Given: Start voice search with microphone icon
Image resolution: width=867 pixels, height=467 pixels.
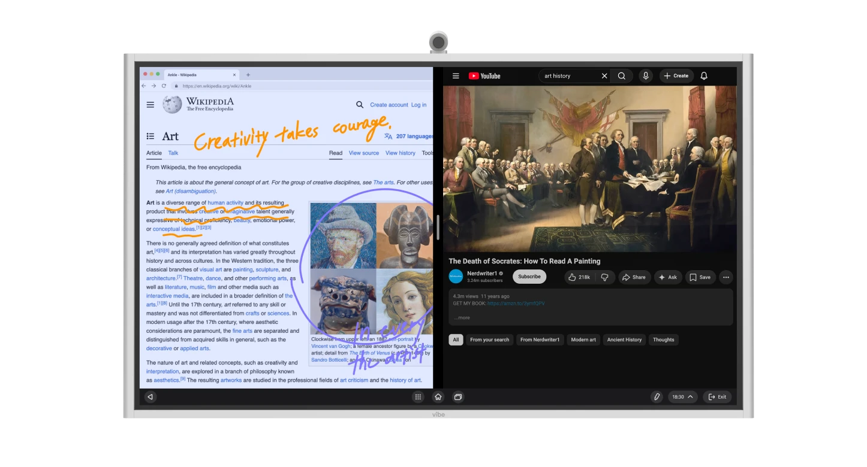Looking at the screenshot, I should pos(646,76).
